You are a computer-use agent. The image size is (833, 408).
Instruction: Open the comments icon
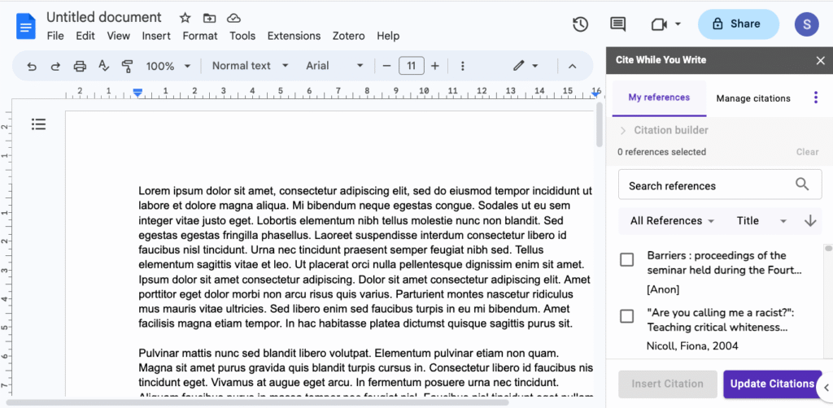pos(618,24)
